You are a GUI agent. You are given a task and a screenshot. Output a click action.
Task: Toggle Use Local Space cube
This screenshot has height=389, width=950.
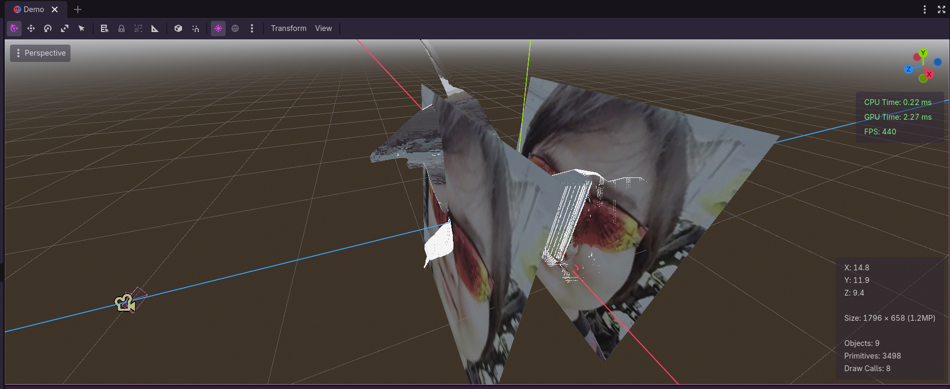pos(178,28)
